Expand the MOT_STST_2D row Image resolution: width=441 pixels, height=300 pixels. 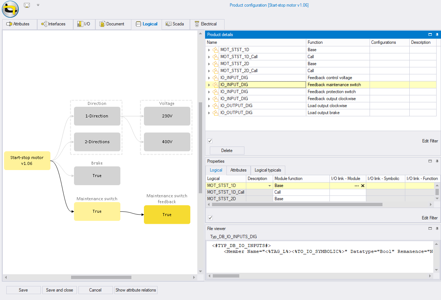pyautogui.click(x=209, y=64)
